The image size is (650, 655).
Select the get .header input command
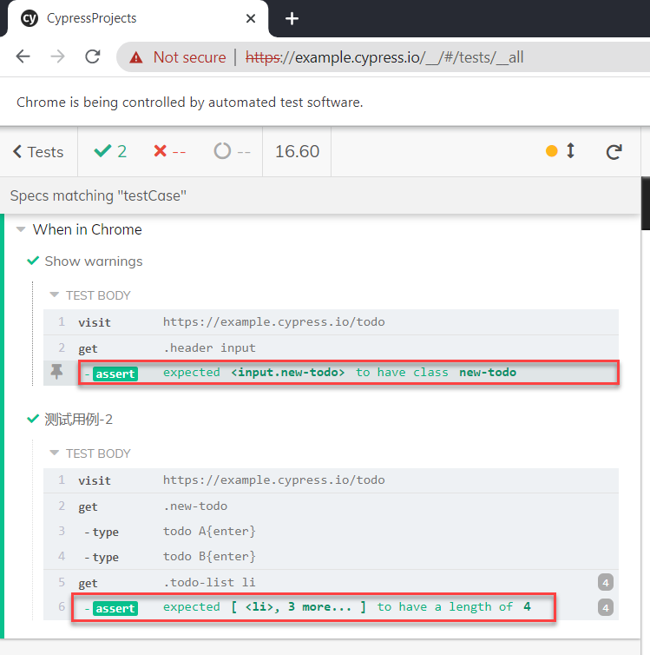click(331, 348)
